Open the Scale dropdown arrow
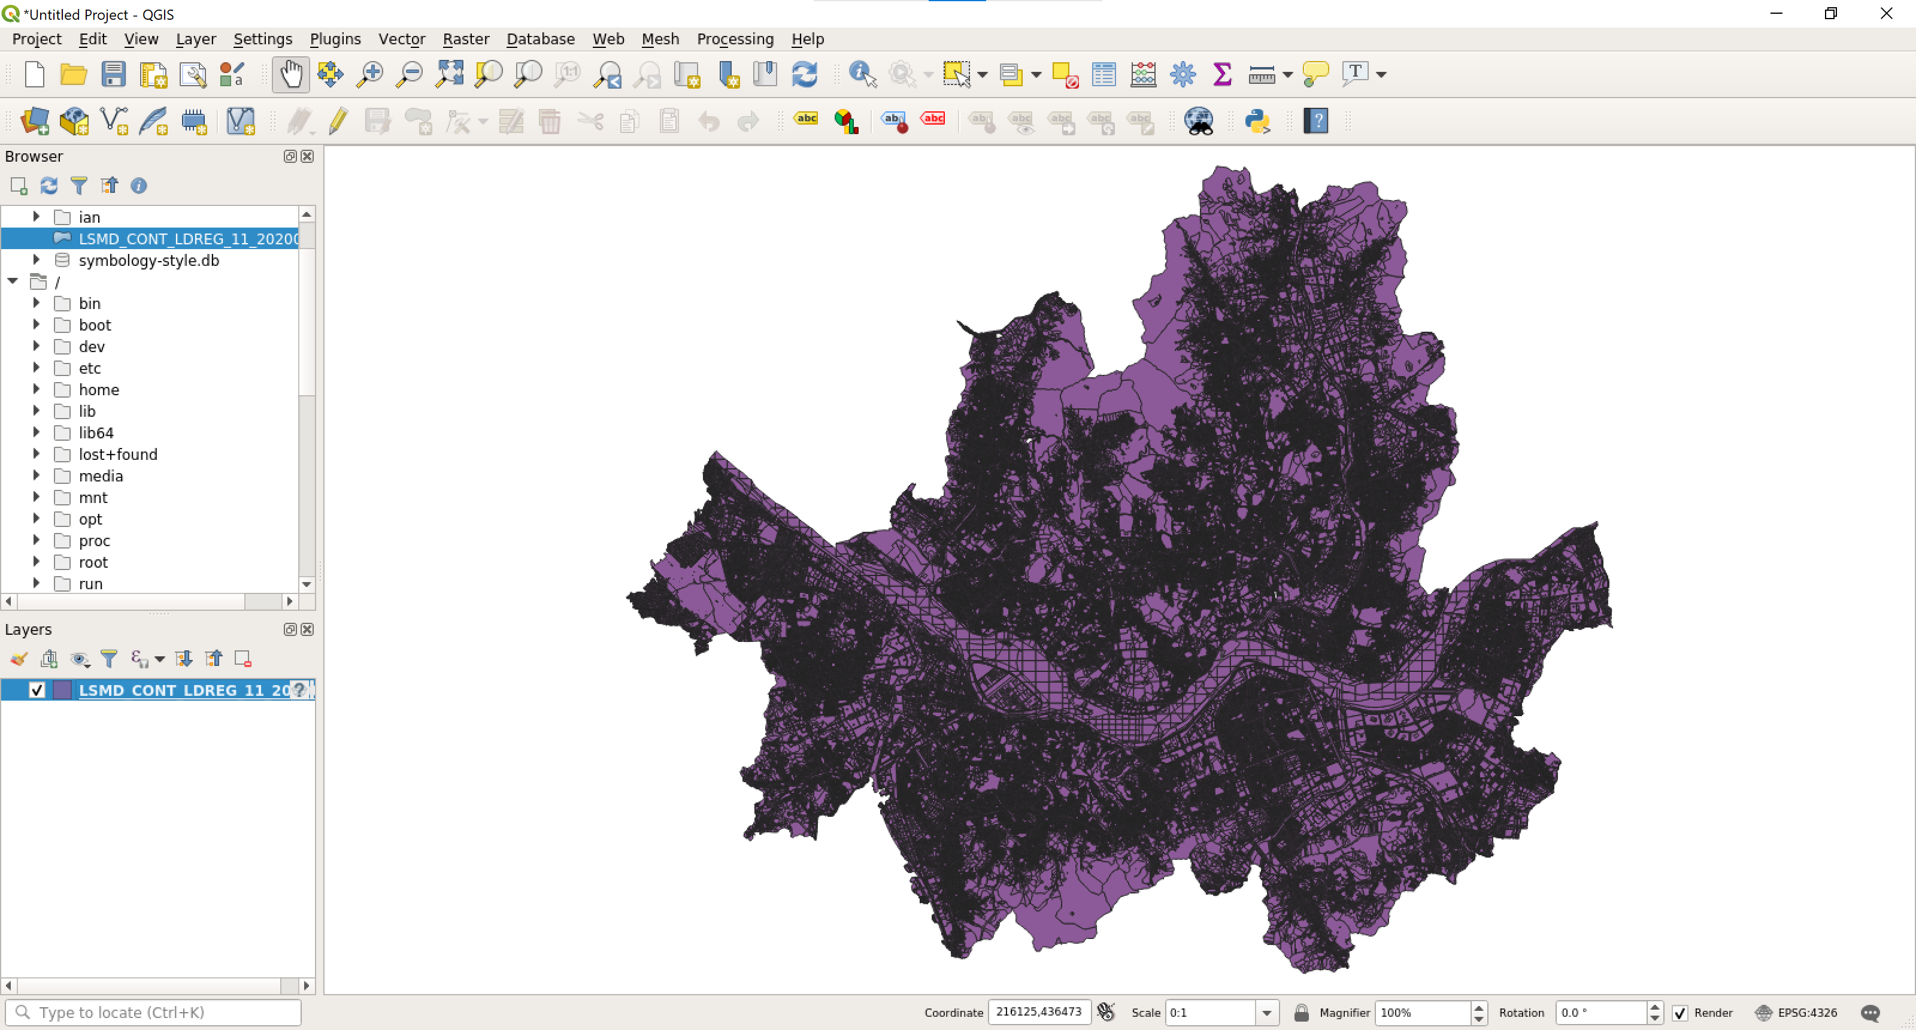This screenshot has height=1030, width=1916. (1267, 1013)
